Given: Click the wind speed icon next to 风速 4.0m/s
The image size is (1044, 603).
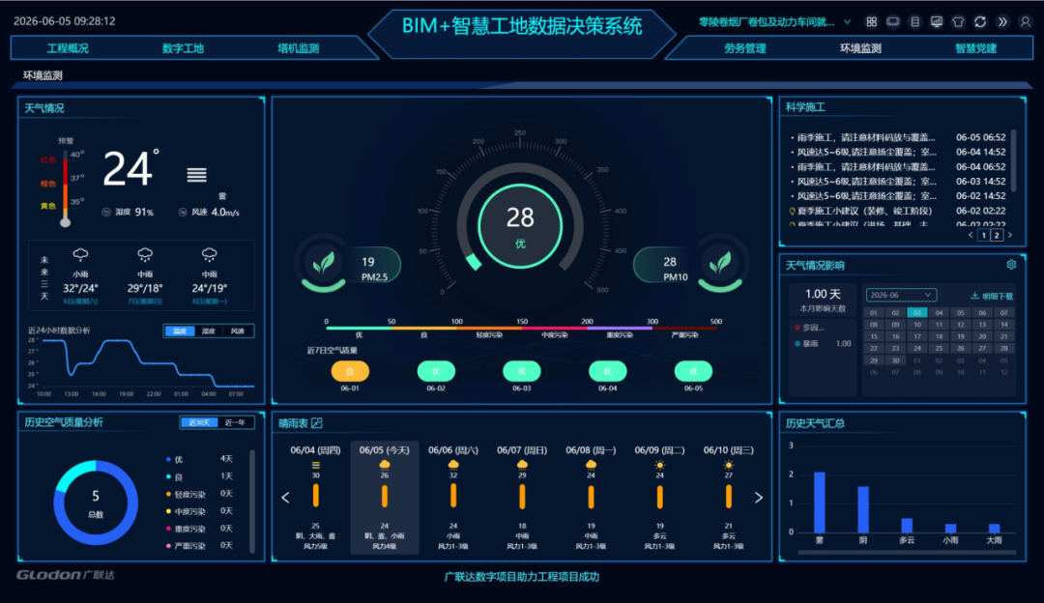Looking at the screenshot, I should pyautogui.click(x=183, y=212).
